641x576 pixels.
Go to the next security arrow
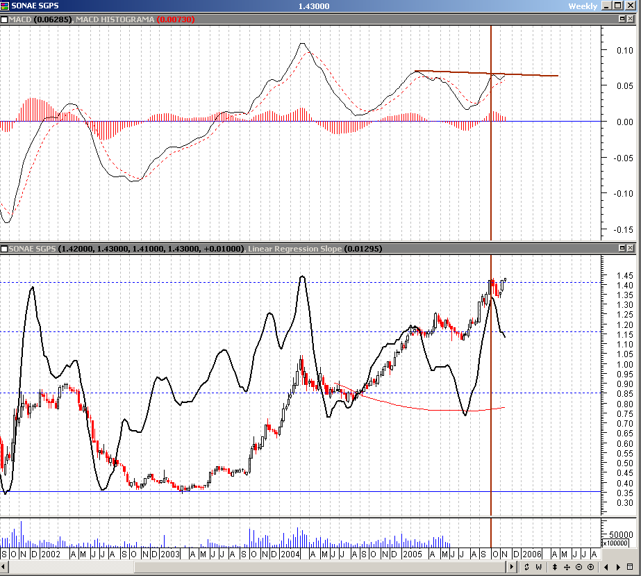click(x=618, y=567)
